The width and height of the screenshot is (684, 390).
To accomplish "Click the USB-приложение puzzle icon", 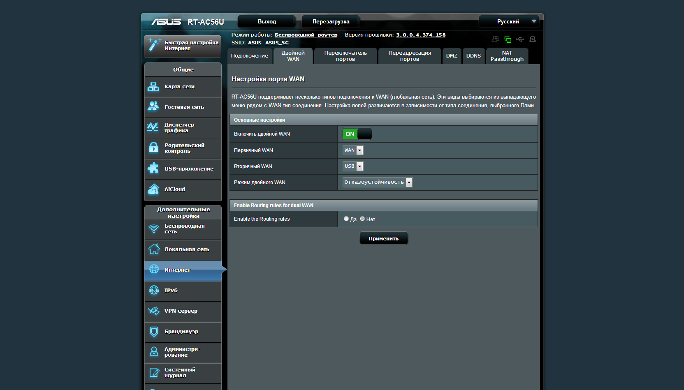I will coord(153,168).
